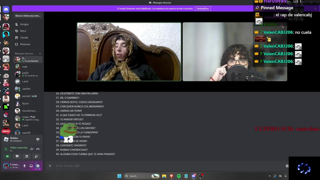320x180 pixels.
Task: Open the gift icon in the message bar
Action: coord(287,166)
